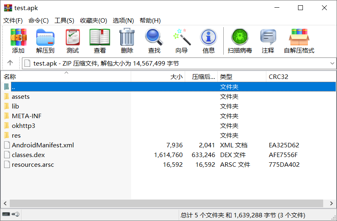Click the horizontal scrollbar left arrow
The height and width of the screenshot is (221, 337).
5,204
